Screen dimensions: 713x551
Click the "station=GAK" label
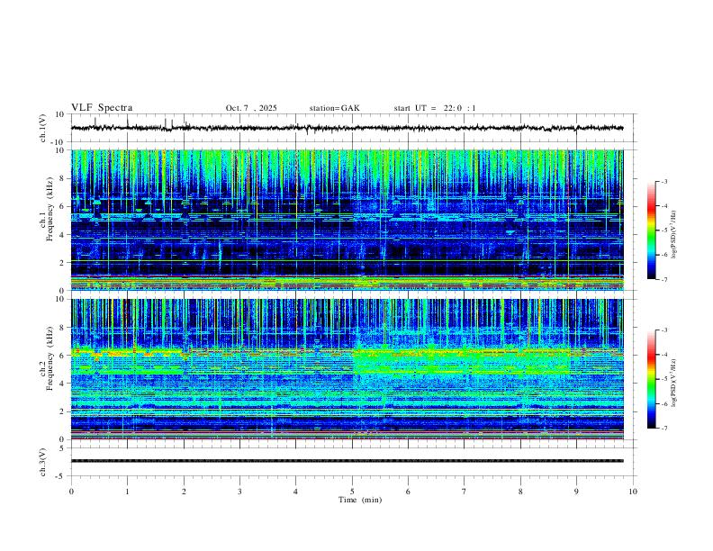[334, 108]
